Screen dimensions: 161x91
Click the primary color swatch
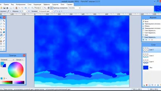(x=2, y=63)
